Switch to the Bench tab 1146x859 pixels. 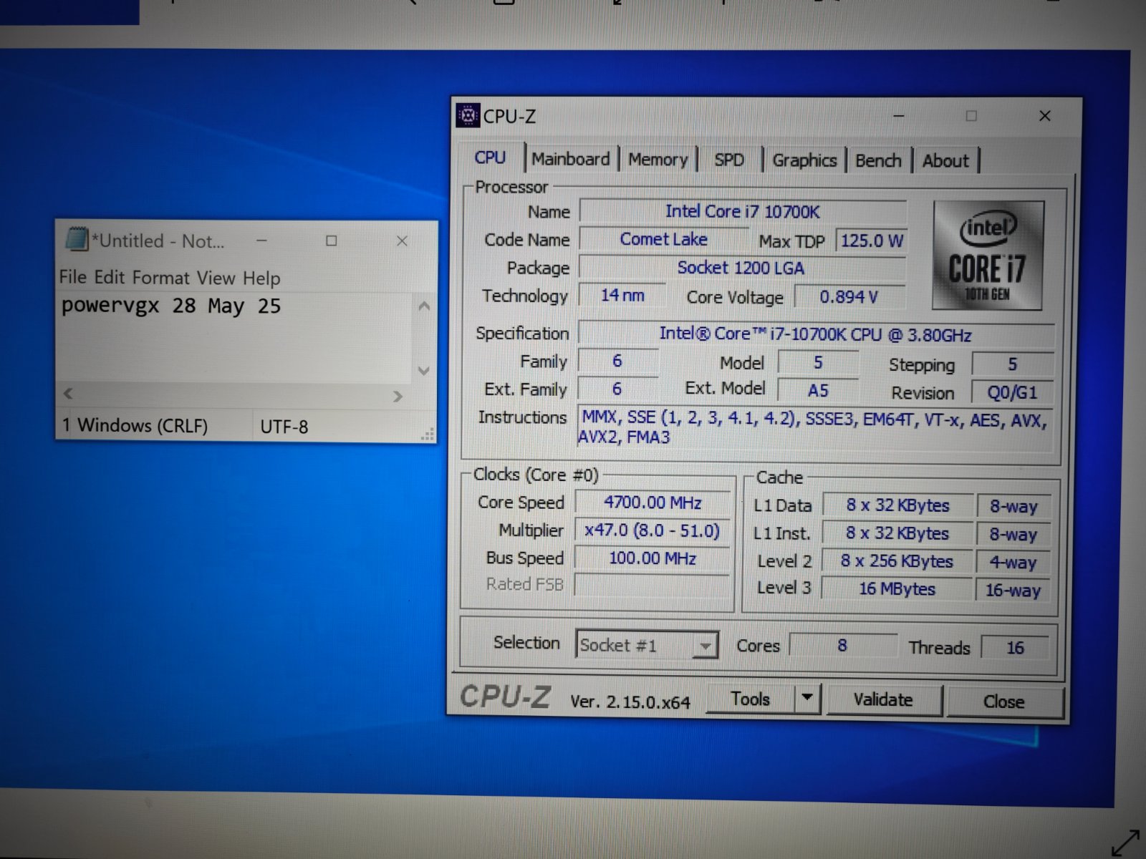[878, 160]
